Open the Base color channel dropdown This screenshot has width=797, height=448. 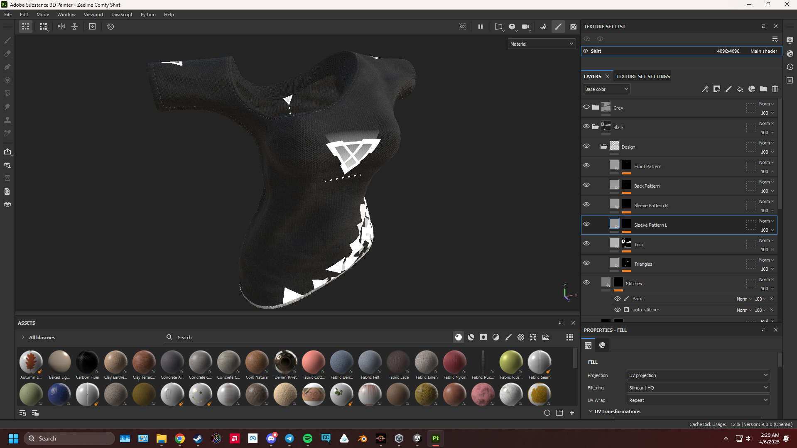[606, 89]
